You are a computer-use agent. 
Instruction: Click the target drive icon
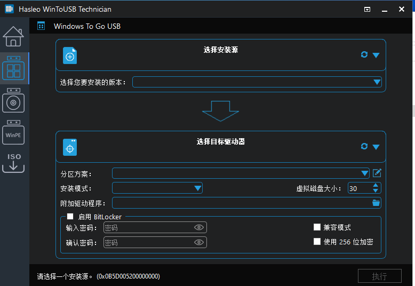[70, 147]
